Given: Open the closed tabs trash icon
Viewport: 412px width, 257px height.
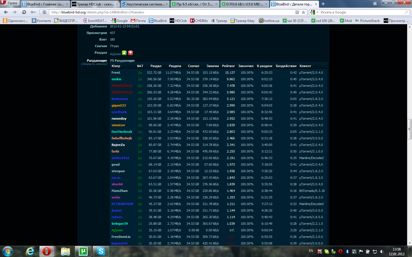Looking at the screenshot, I should (375, 4).
